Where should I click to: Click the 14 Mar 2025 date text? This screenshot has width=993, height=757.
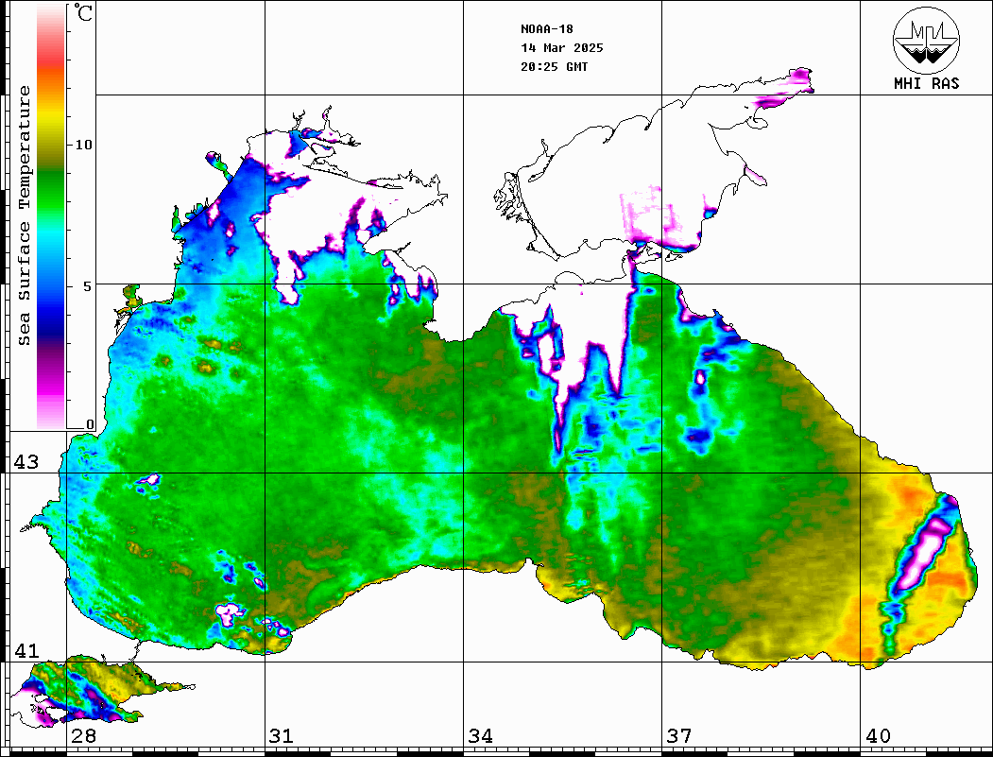click(561, 48)
